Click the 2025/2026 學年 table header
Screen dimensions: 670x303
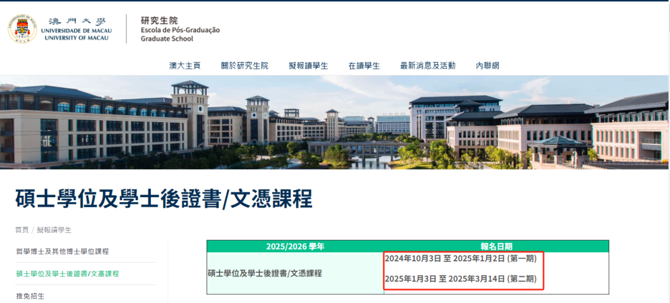pos(295,246)
